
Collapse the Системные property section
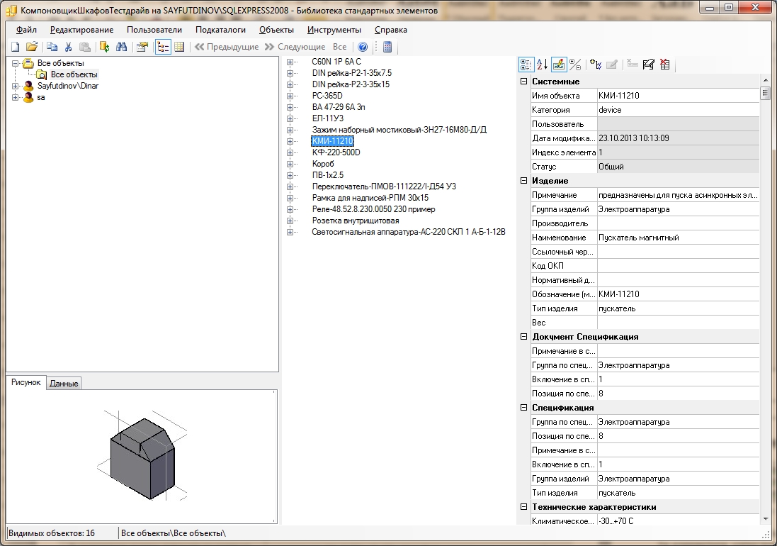click(x=524, y=82)
